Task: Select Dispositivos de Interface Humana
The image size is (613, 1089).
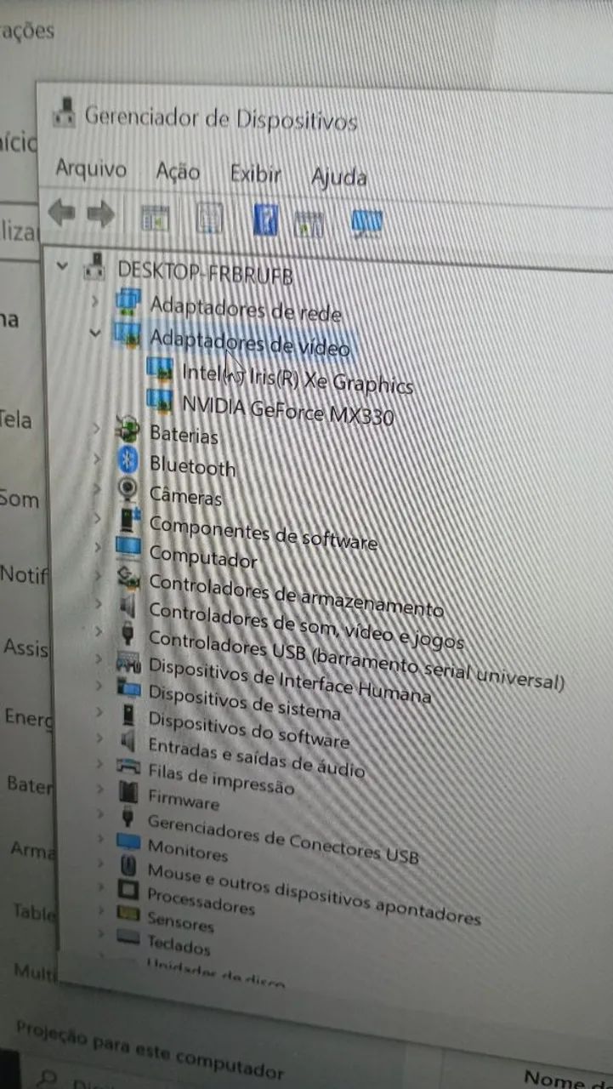Action: point(290,681)
